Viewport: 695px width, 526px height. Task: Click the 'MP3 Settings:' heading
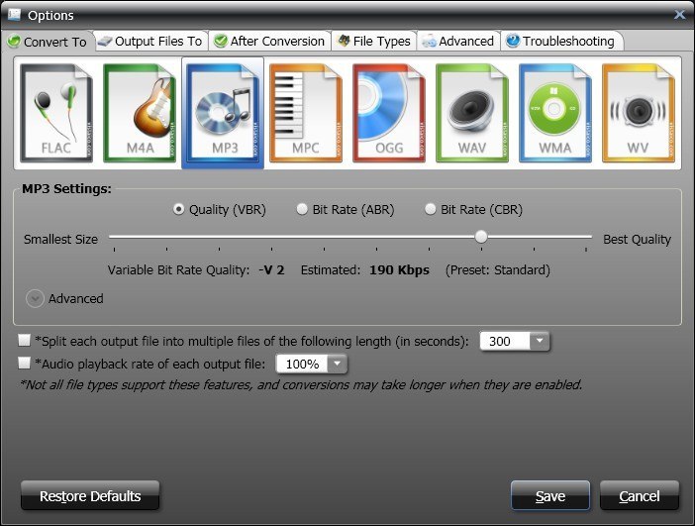click(67, 188)
